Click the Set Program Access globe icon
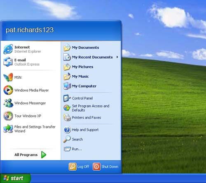Screen dimensions: 206x183 tap(67, 108)
